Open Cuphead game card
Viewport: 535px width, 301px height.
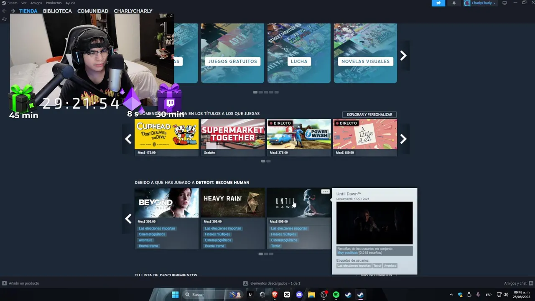pyautogui.click(x=166, y=138)
